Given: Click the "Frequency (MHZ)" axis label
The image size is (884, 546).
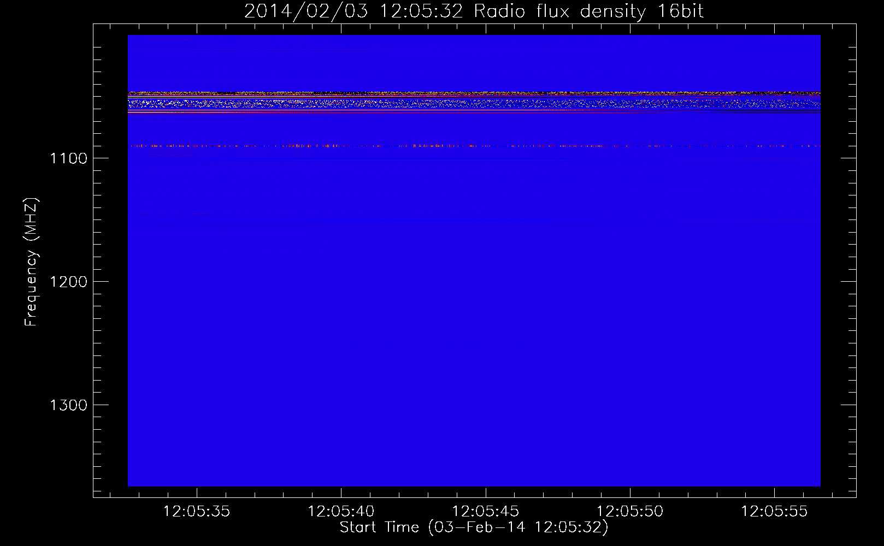Looking at the screenshot, I should click(x=31, y=262).
